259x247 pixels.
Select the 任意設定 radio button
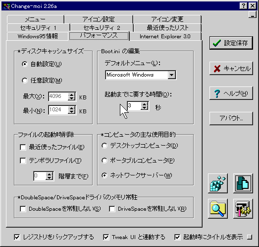coord(25,81)
